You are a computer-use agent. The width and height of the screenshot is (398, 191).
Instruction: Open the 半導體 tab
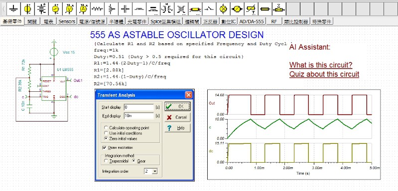tap(116, 21)
